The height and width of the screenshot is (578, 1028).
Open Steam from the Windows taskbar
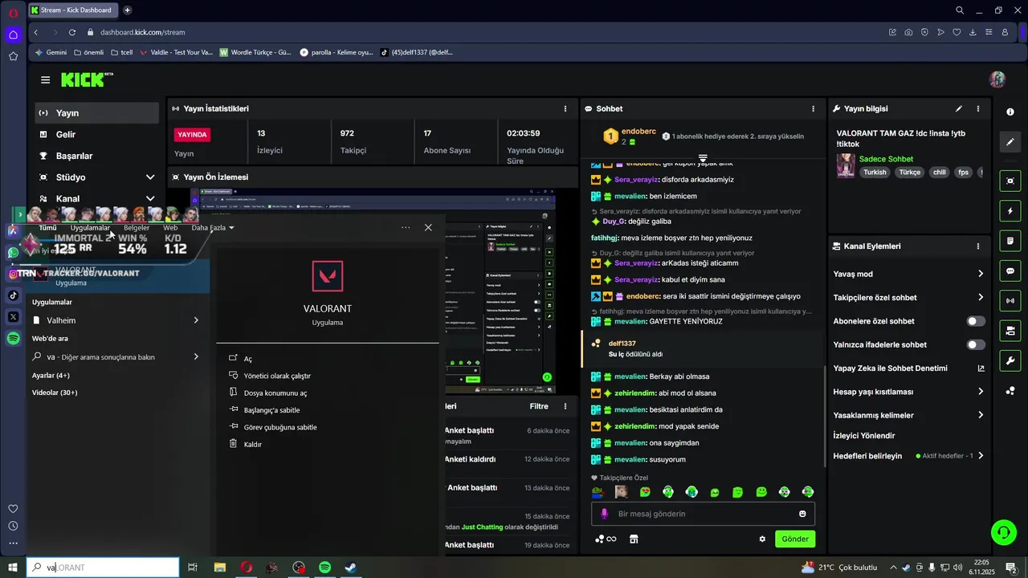click(351, 568)
